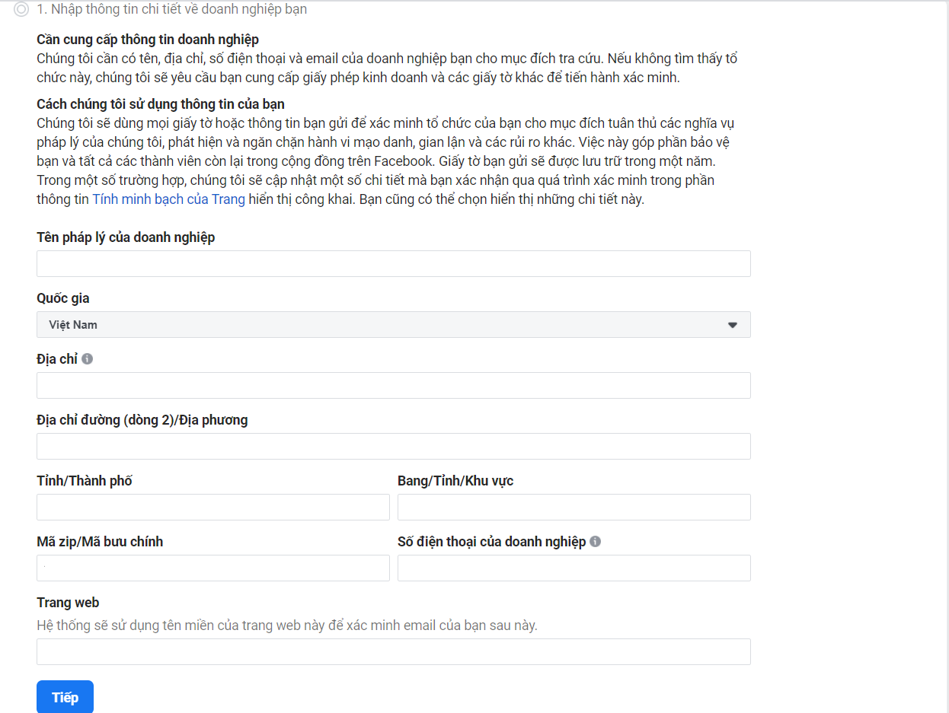
Task: Click the Trang web input field
Action: (x=393, y=652)
